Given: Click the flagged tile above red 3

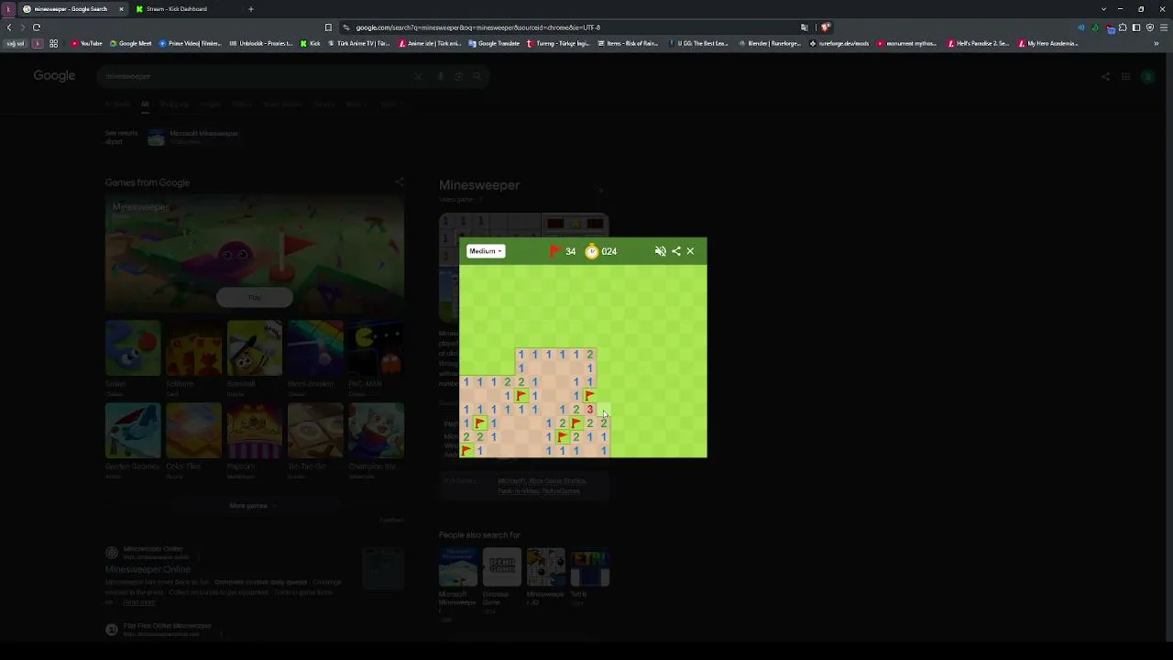Looking at the screenshot, I should tap(590, 396).
